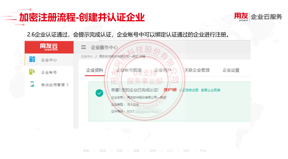This screenshot has width=288, height=159.
Task: Click the 企业名称 row in the banner
Action: point(139,97)
